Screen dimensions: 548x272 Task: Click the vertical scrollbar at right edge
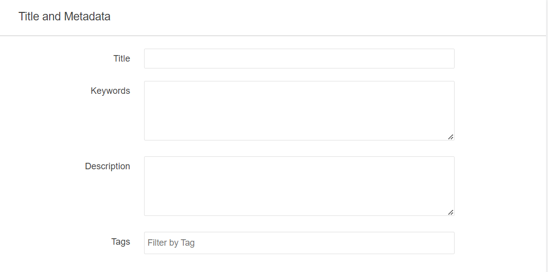[x=547, y=136]
